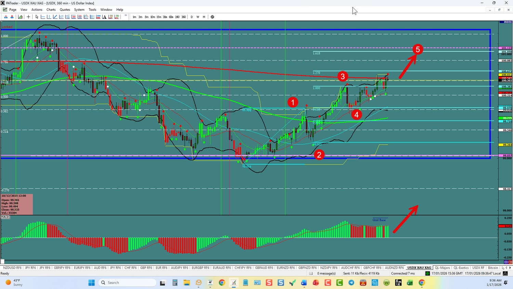Open the messages envelope icon in the status bar

(x=311, y=273)
